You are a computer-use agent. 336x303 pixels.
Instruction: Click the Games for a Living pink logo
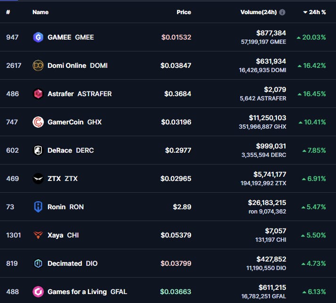(38, 292)
